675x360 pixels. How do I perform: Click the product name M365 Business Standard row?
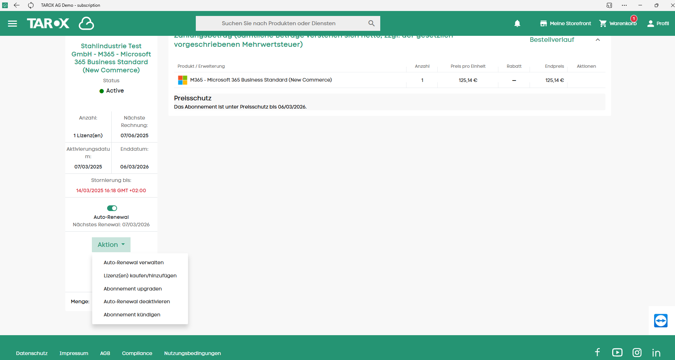click(261, 80)
